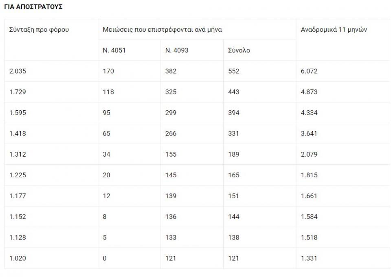This screenshot has width=391, height=277.
Task: Click the Ν. 4093 sub-header
Action: (177, 50)
